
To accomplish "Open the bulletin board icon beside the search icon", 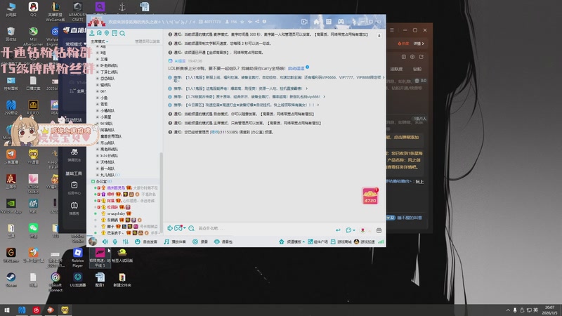I will coord(115,33).
